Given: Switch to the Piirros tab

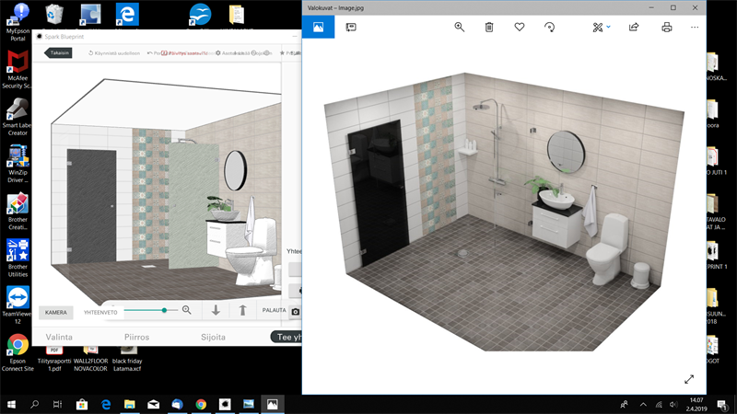Looking at the screenshot, I should pos(137,338).
